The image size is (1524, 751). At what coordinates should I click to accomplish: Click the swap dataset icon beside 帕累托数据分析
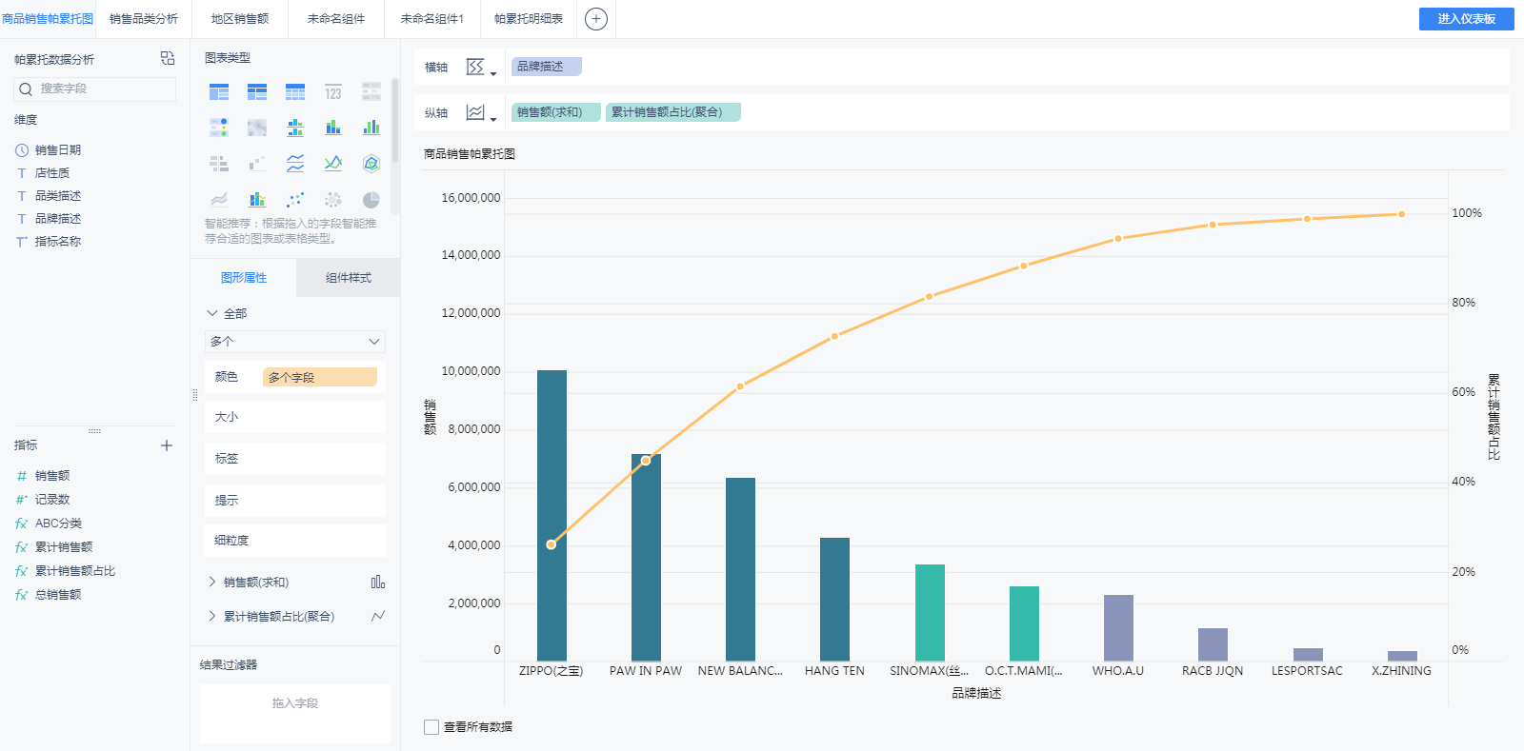coord(168,59)
